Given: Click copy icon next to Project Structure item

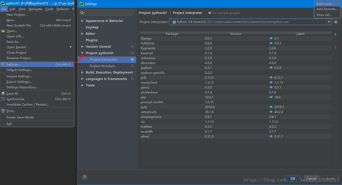Looking at the screenshot, I should pyautogui.click(x=132, y=66).
